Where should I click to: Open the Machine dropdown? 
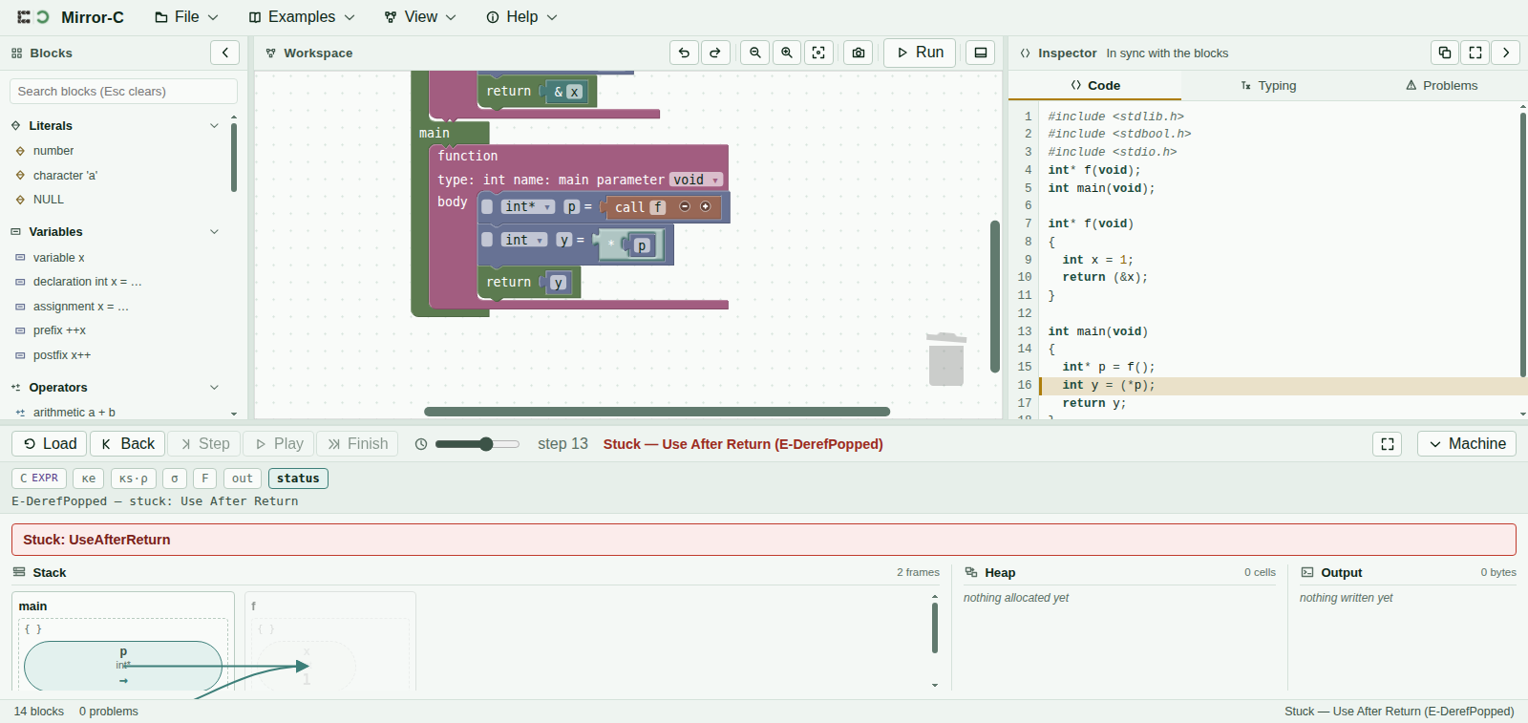point(1467,443)
